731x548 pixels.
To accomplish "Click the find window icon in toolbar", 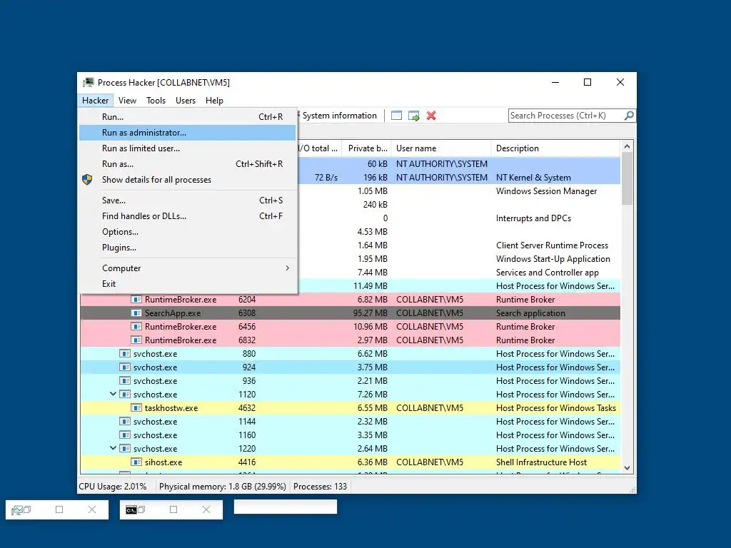I will (396, 116).
